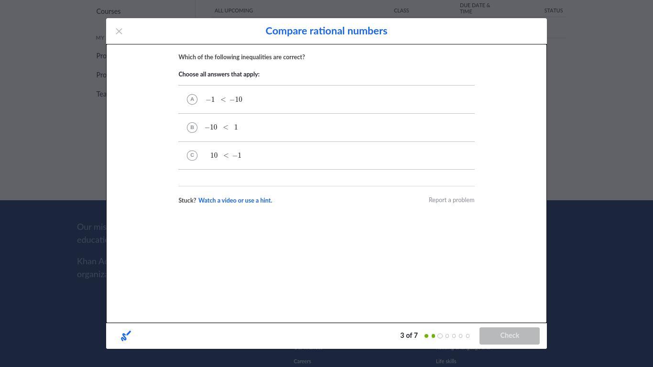
Task: Click the DUE DATE & TIME column header
Action: pyautogui.click(x=475, y=9)
